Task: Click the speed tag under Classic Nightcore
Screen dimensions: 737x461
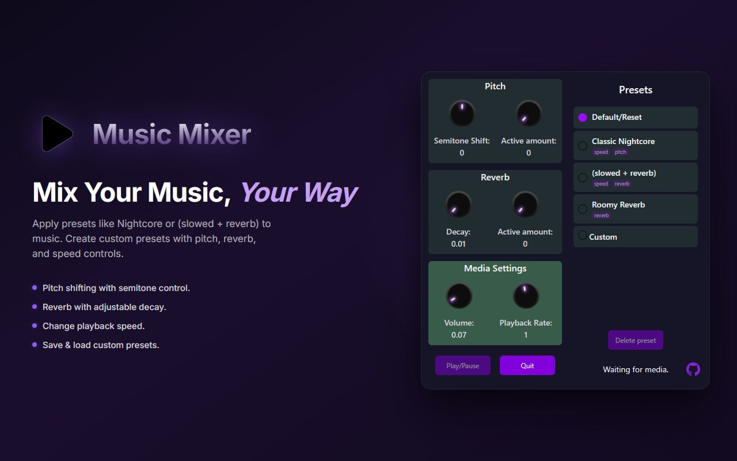Action: point(601,152)
